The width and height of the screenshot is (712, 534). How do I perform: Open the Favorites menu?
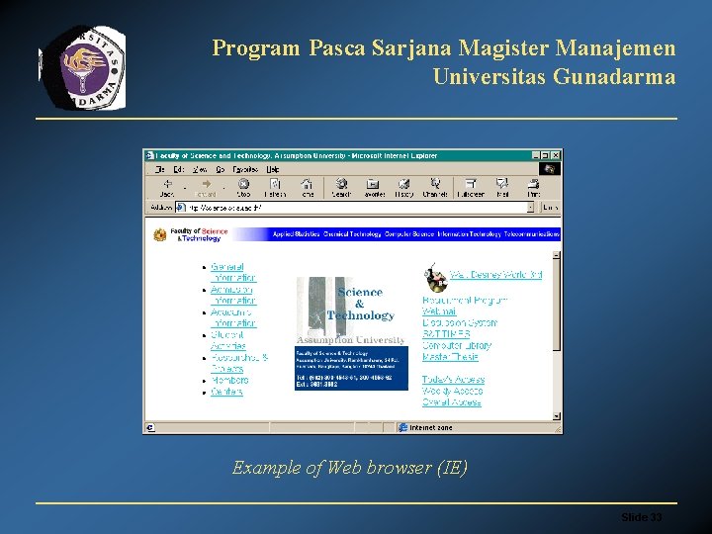point(245,169)
